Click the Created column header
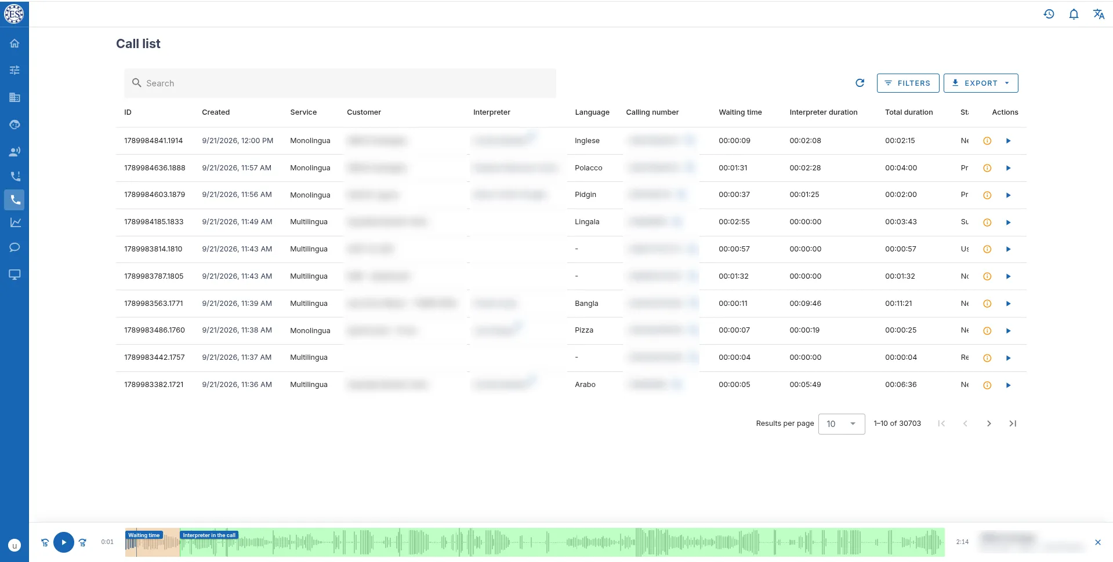Viewport: 1113px width, 562px height. coord(216,112)
